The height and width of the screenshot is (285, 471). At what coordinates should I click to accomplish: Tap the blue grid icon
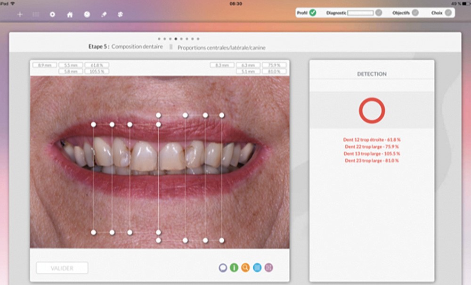click(x=257, y=268)
